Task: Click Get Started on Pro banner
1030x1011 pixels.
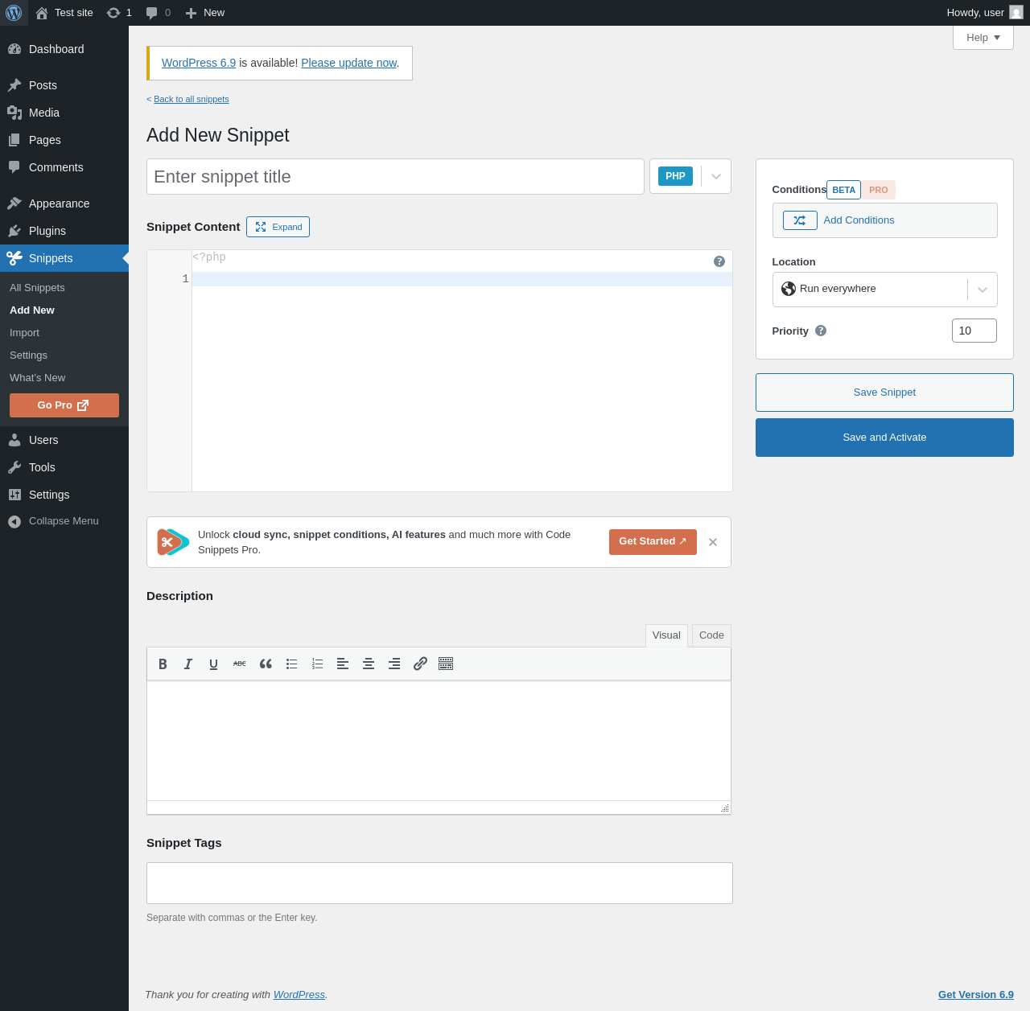Action: point(653,541)
